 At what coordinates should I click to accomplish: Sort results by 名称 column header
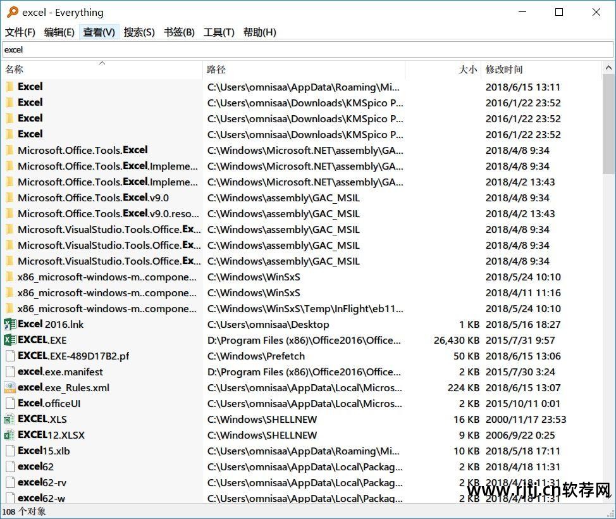102,70
